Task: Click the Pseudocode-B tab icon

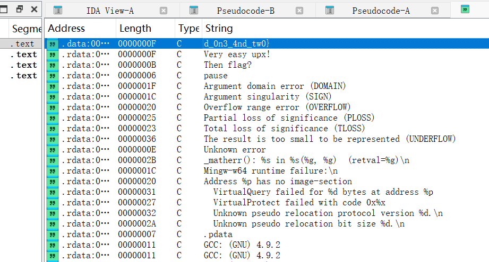Action: pos(194,10)
